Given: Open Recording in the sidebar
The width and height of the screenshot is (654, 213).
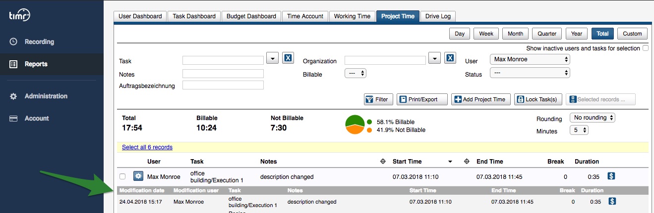Looking at the screenshot, I should [39, 42].
